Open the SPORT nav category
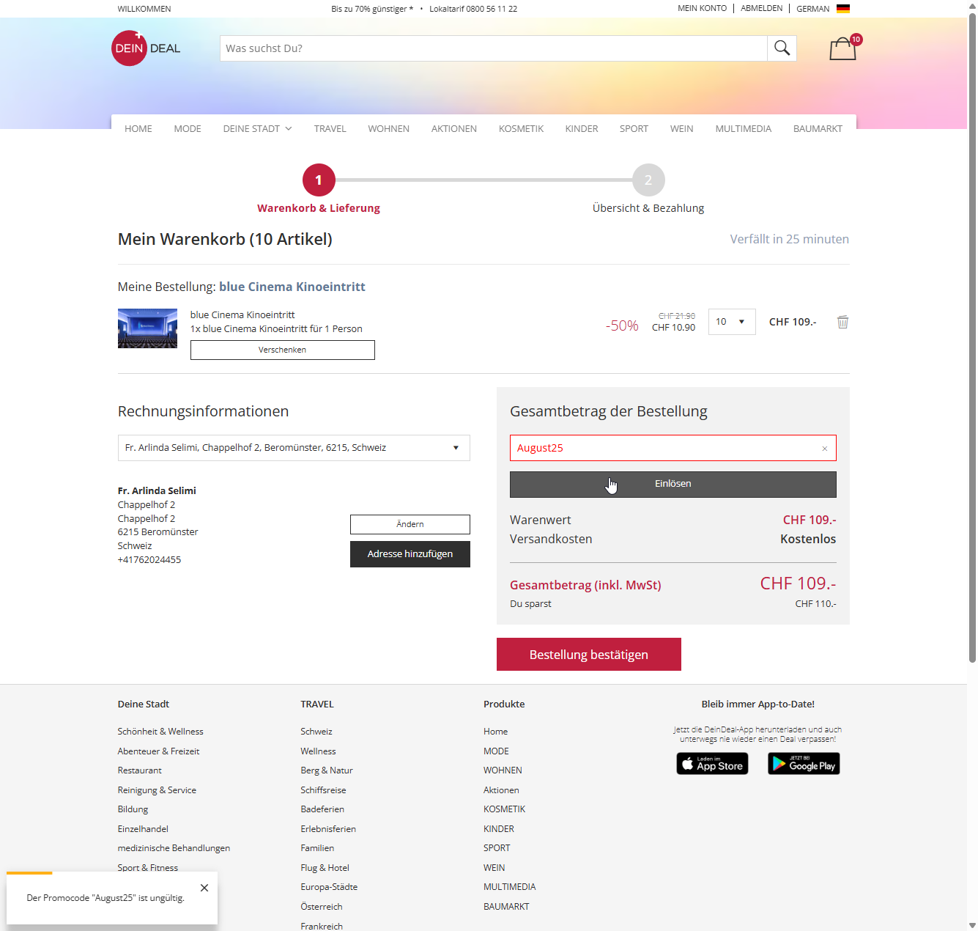This screenshot has width=978, height=931. (634, 129)
